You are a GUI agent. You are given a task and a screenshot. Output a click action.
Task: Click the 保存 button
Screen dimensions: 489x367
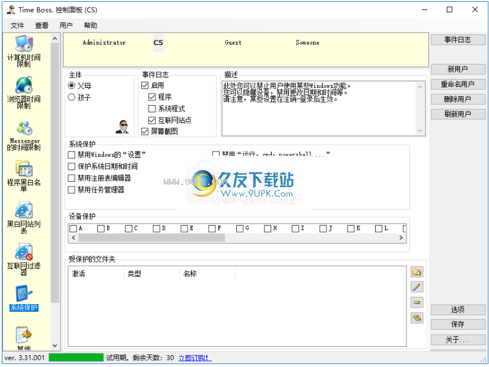click(458, 325)
